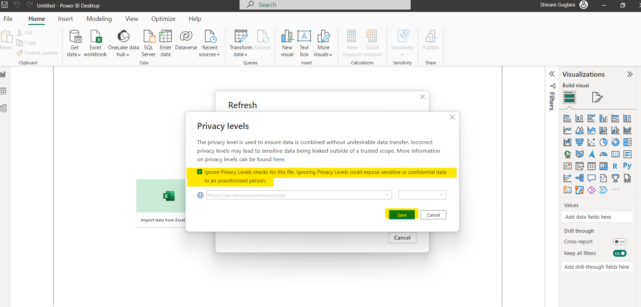Expand the Transform data dropdown
This screenshot has width=641, height=307.
[x=241, y=54]
